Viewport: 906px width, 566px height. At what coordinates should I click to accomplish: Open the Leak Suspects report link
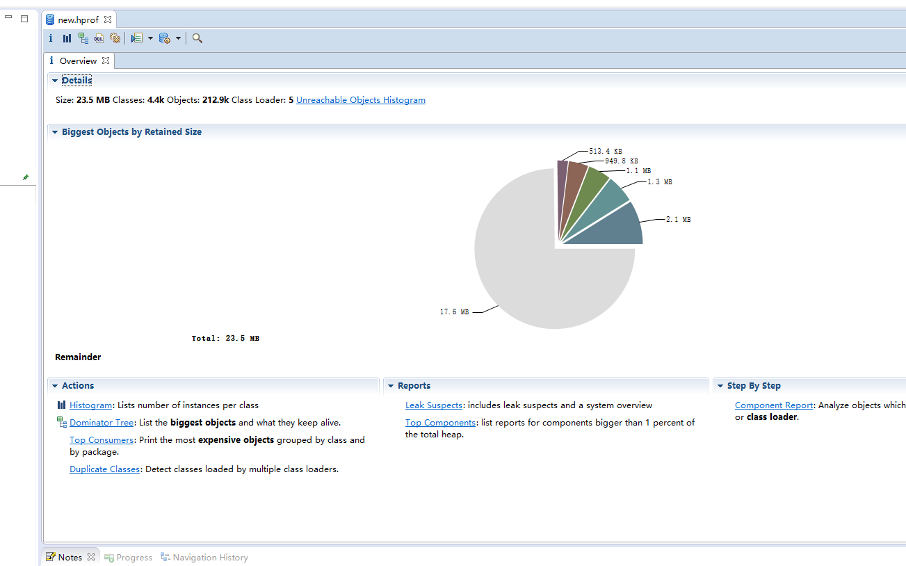coord(433,405)
